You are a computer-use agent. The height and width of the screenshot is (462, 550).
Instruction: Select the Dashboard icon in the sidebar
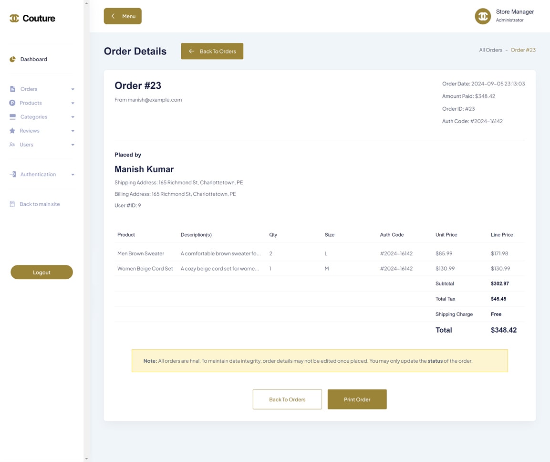[12, 59]
